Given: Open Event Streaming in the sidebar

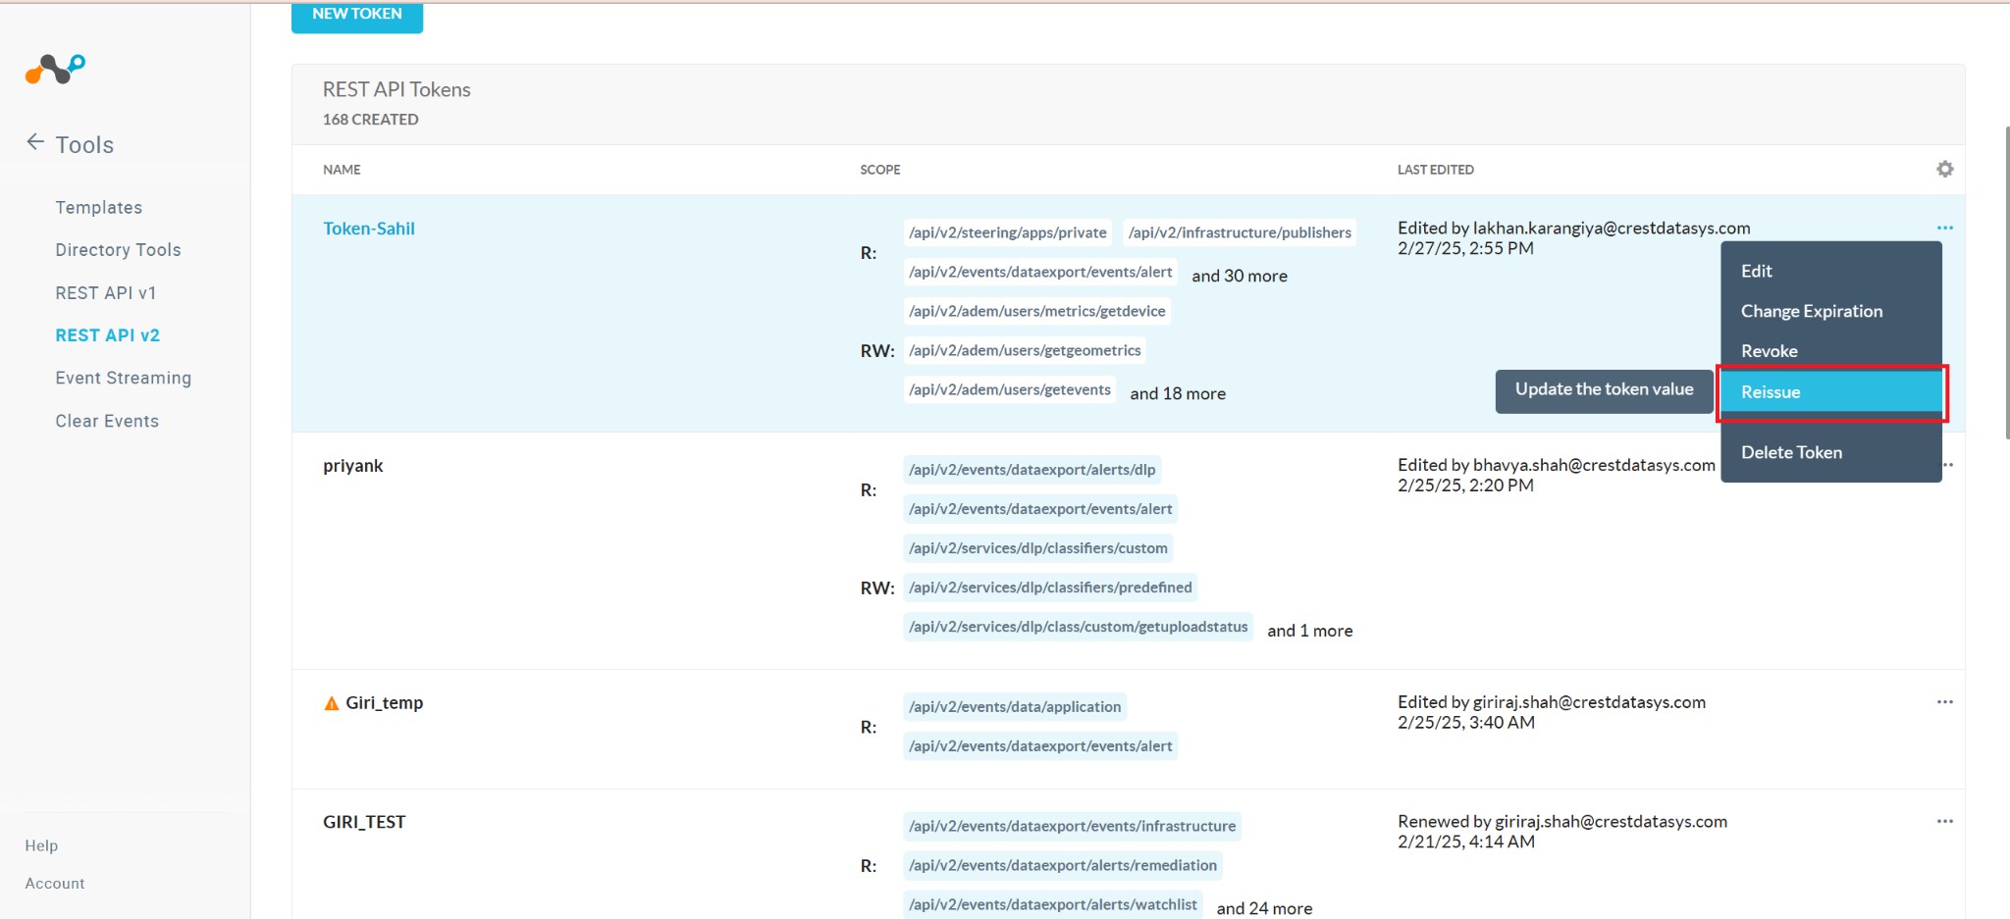Looking at the screenshot, I should (124, 378).
